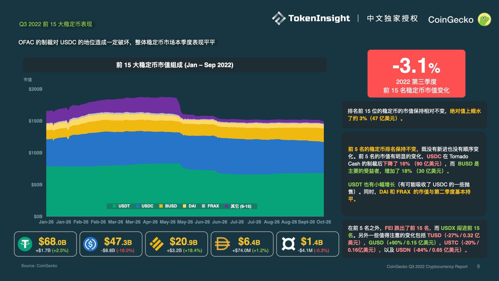The height and width of the screenshot is (281, 499).
Task: Select the CoinGecko wordmark logo
Action: tap(451, 20)
